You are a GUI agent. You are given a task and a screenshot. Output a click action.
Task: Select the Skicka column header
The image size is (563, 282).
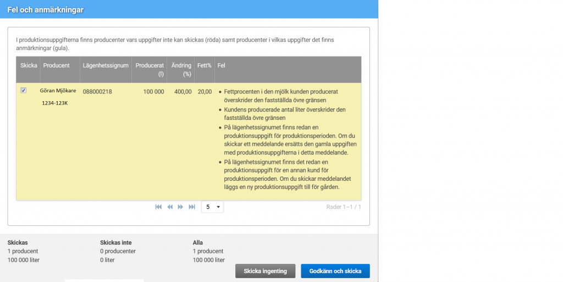point(29,70)
